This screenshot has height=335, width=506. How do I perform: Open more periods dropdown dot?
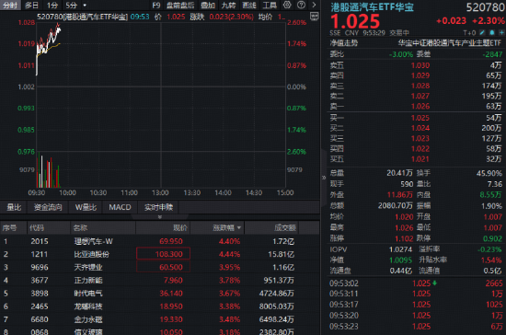85,6
